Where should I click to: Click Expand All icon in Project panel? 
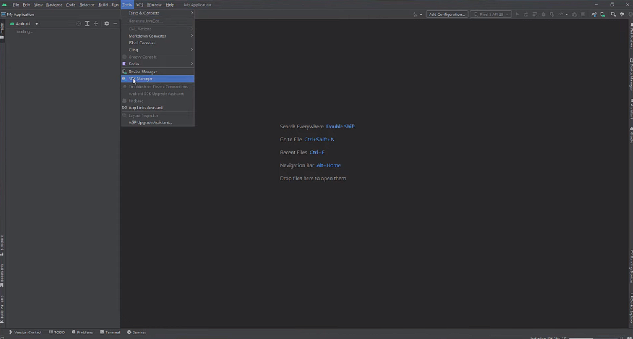coord(87,23)
